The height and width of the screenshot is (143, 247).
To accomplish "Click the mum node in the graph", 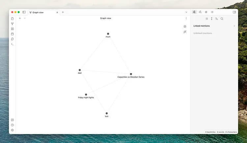I will click(x=108, y=34).
